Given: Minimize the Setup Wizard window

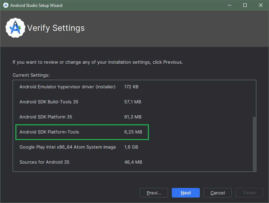Looking at the screenshot, I should [230, 5].
